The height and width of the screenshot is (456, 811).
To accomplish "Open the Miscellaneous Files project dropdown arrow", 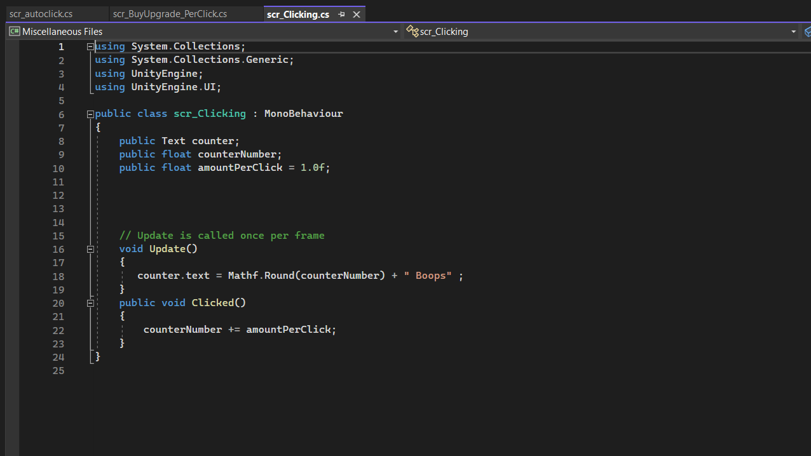I will 395,31.
